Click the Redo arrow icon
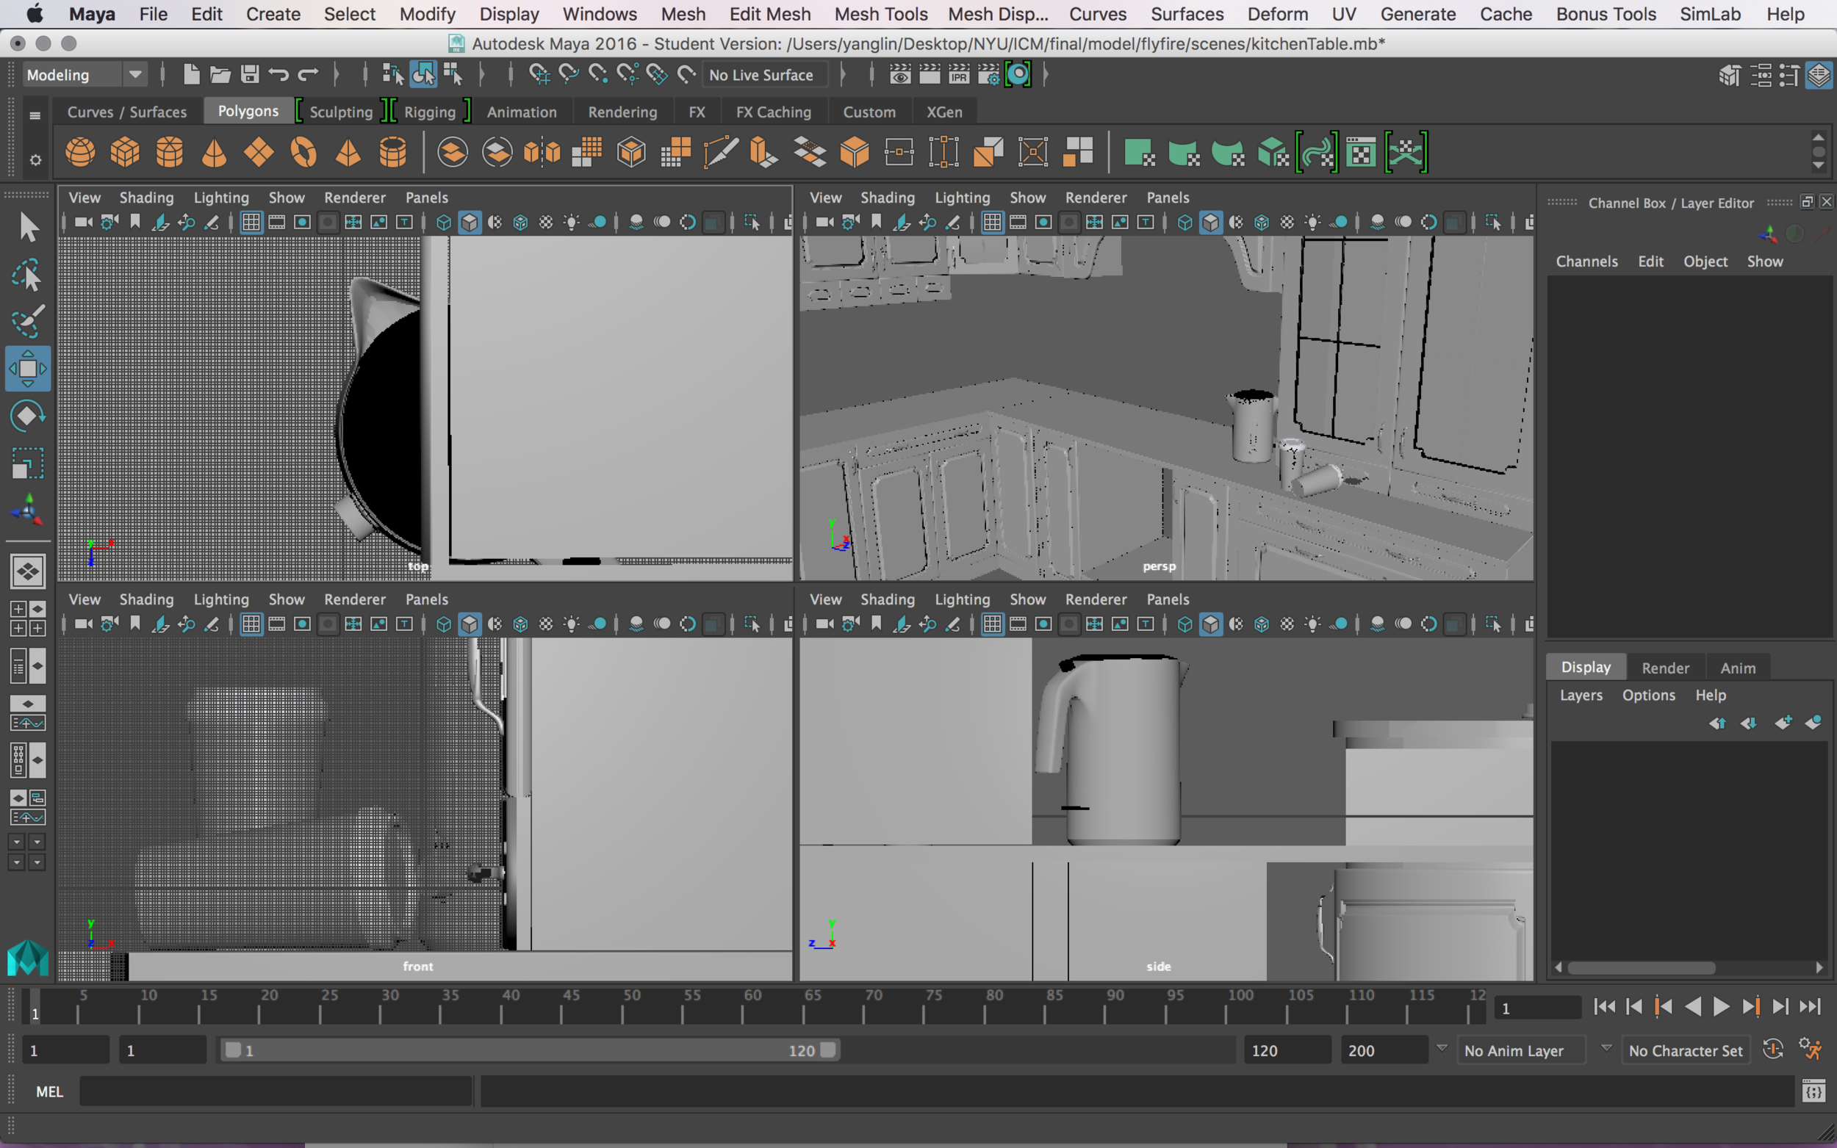1837x1148 pixels. click(x=308, y=74)
